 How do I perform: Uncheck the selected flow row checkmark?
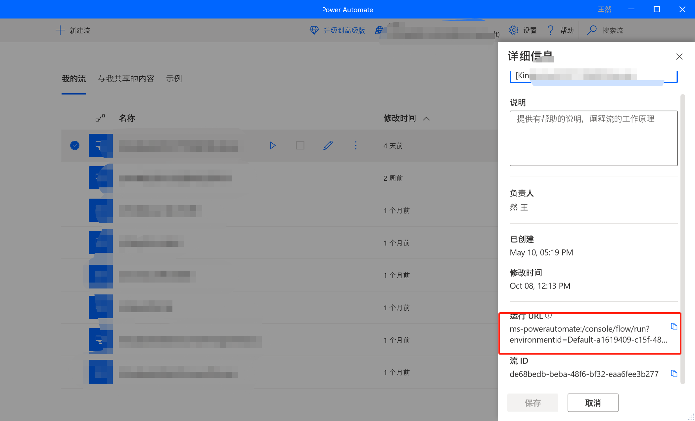[x=75, y=145]
